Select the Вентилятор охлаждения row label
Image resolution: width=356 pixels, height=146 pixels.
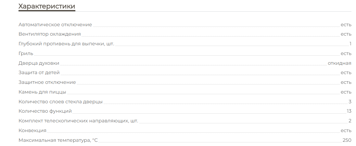(50, 34)
